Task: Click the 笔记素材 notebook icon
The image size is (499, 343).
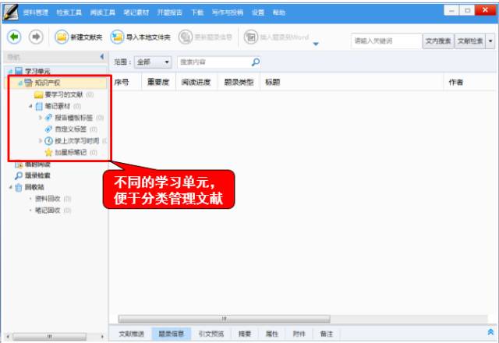Action: 39,106
